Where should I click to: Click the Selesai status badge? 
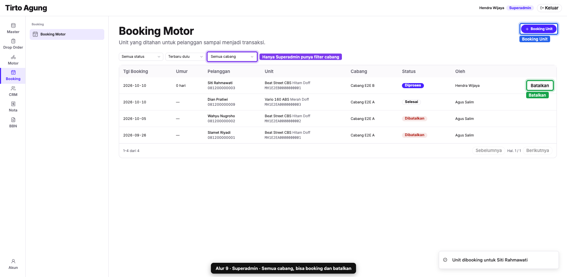pos(411,102)
